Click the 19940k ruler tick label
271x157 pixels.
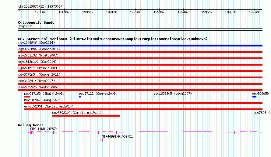pos(183,12)
